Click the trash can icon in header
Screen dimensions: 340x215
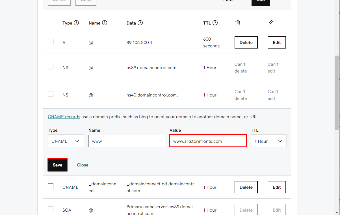(238, 23)
